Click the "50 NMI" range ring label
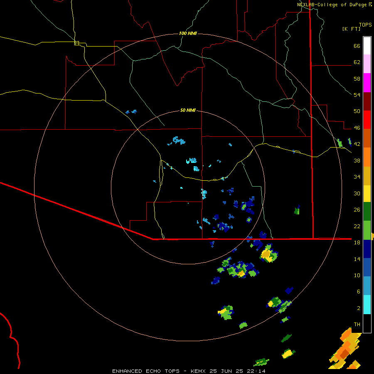Image resolution: width=374 pixels, height=374 pixels. click(188, 110)
